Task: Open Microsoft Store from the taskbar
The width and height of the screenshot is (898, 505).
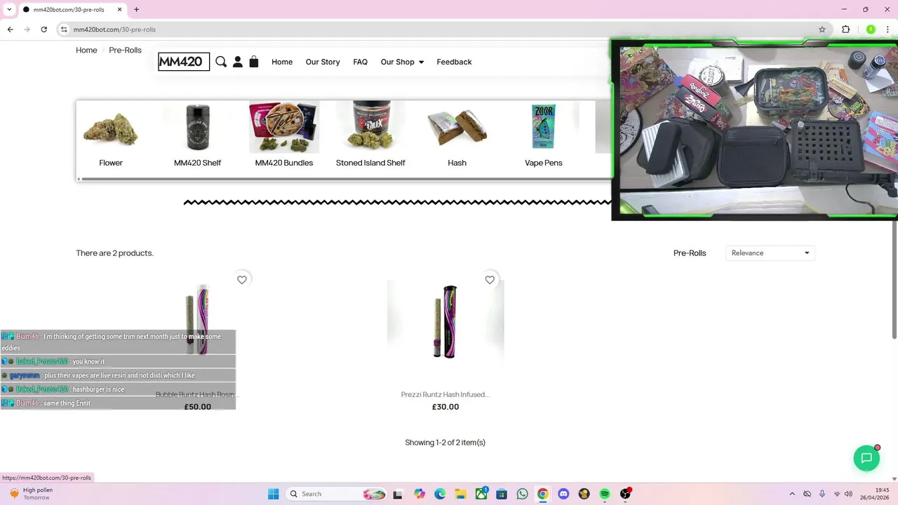Action: point(502,494)
